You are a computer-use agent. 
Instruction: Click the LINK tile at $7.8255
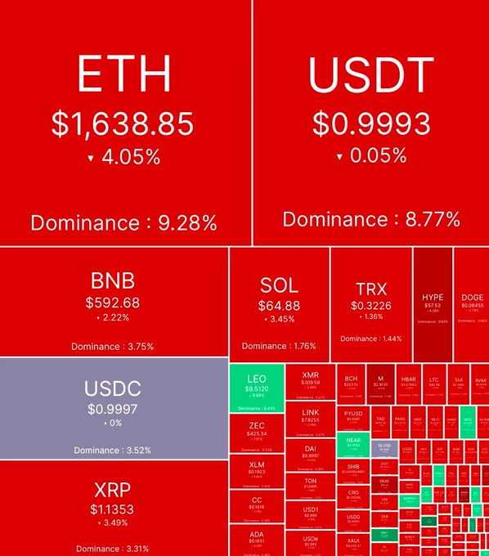[x=310, y=419]
